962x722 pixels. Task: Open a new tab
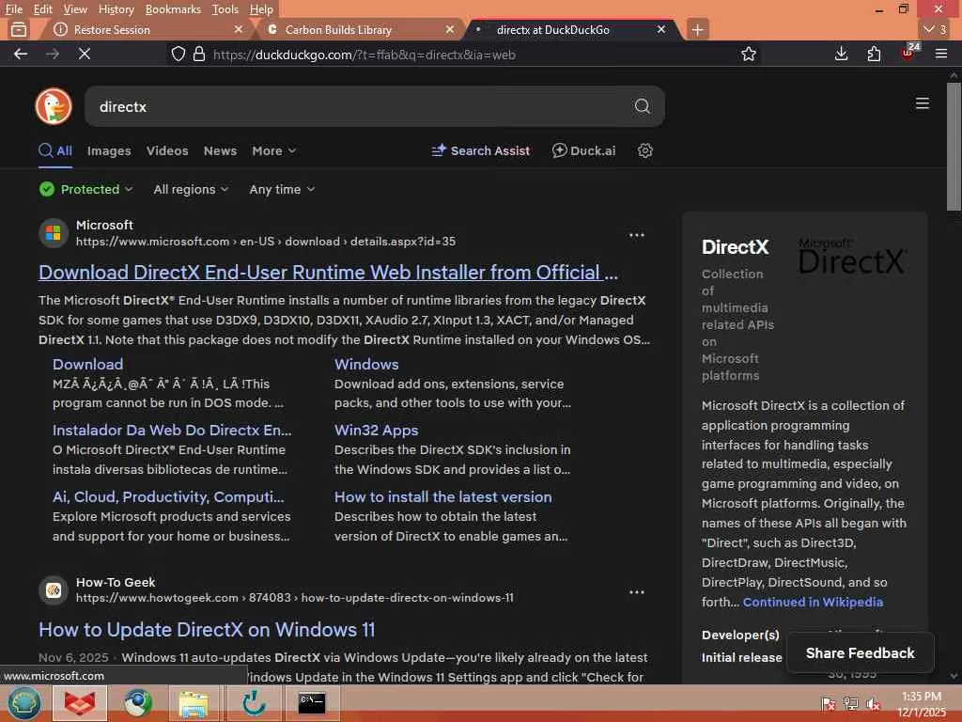click(698, 29)
